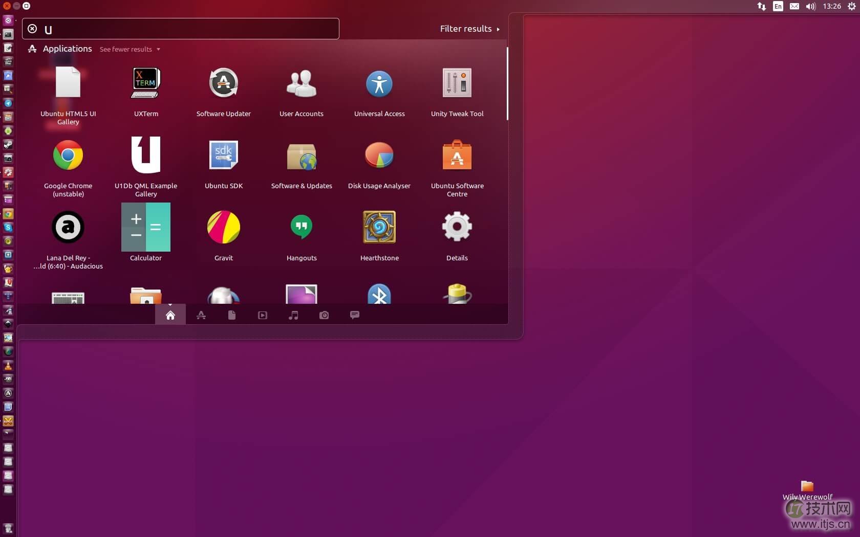This screenshot has height=537, width=860.
Task: Launch Gravit application
Action: click(224, 235)
